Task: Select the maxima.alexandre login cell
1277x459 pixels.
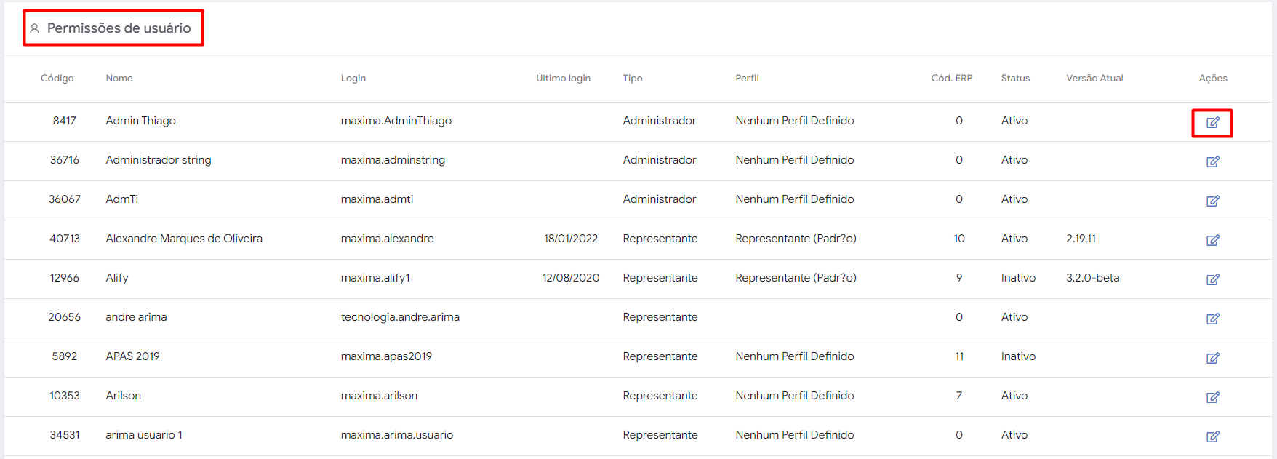Action: 387,239
